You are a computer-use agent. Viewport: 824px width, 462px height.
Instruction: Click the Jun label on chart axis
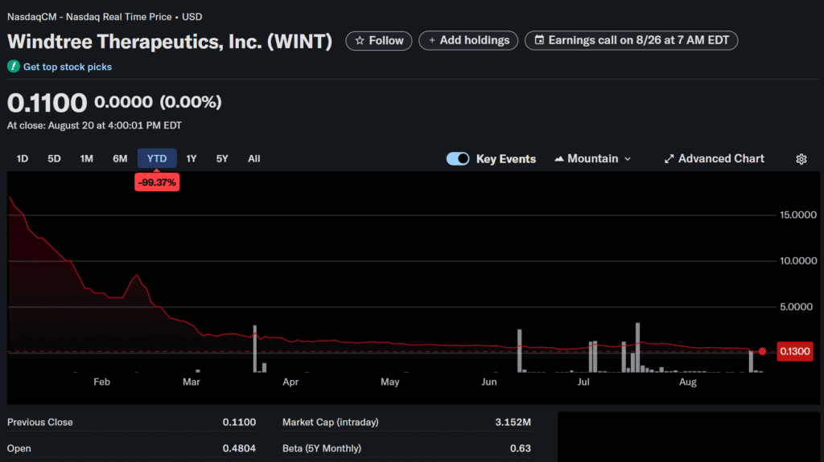488,382
